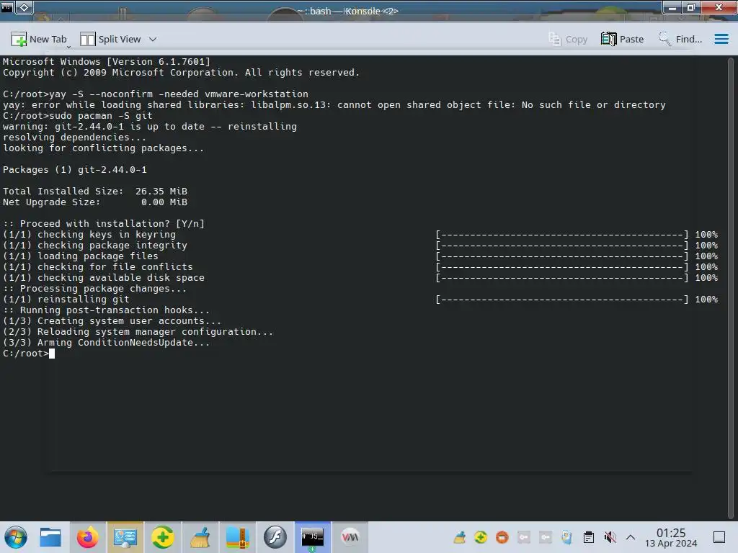Image resolution: width=738 pixels, height=553 pixels.
Task: Click the green updater tray icon
Action: tap(481, 537)
